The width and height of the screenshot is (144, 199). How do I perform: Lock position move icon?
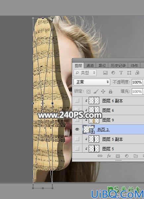pos(103,92)
